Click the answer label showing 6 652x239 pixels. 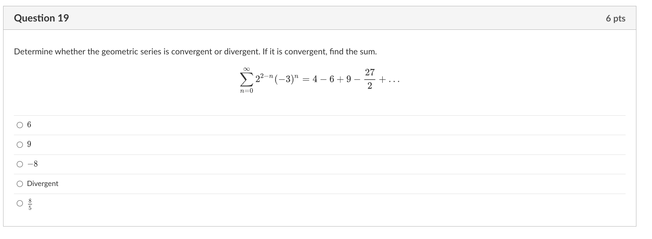click(x=29, y=125)
